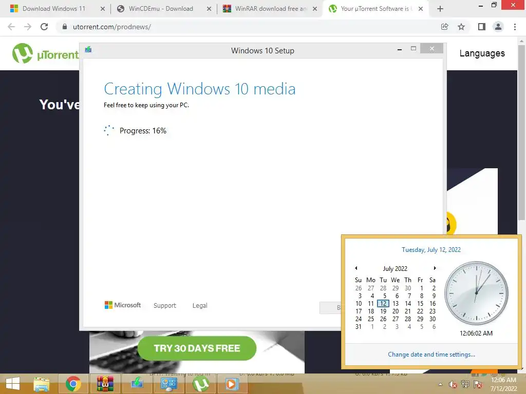Click the TRY 30 DAYS FREE button
526x394 pixels.
(197, 348)
